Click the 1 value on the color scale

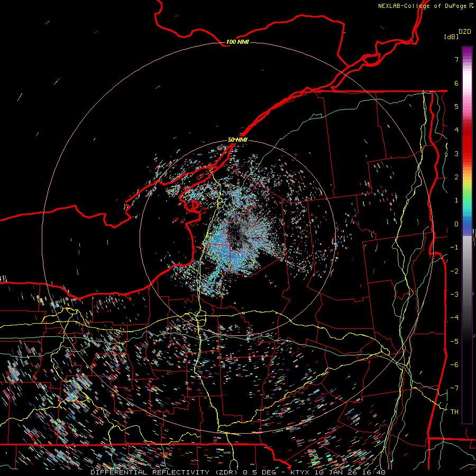coord(456,200)
